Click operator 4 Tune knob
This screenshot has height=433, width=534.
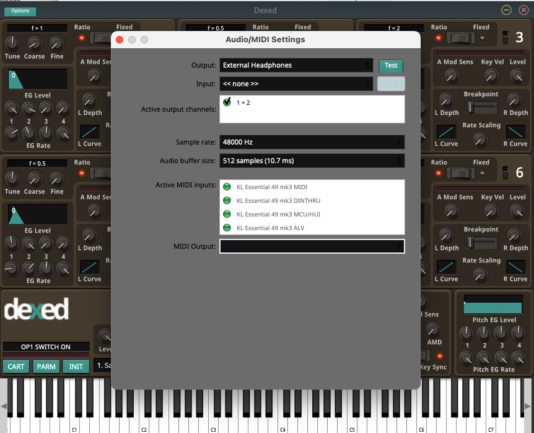click(12, 178)
